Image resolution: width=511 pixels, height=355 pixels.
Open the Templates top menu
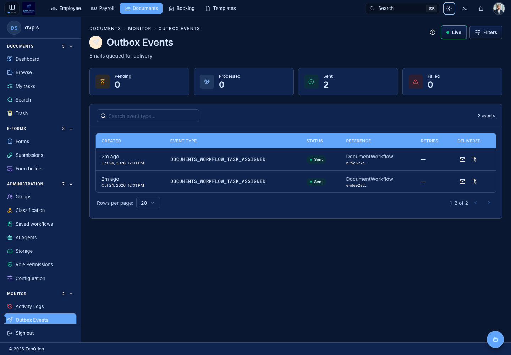click(x=220, y=8)
